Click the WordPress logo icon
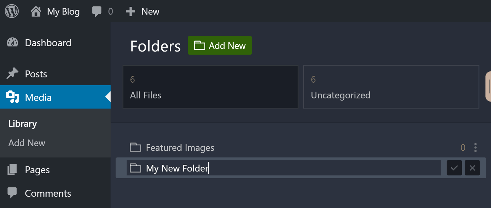This screenshot has height=208, width=491. pyautogui.click(x=12, y=11)
